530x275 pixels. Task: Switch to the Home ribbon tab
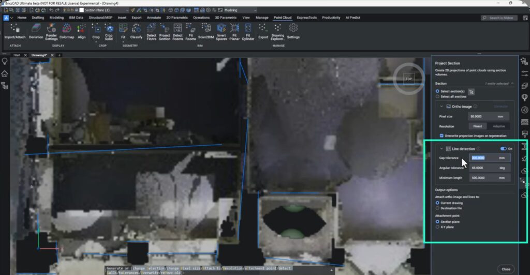pos(22,18)
